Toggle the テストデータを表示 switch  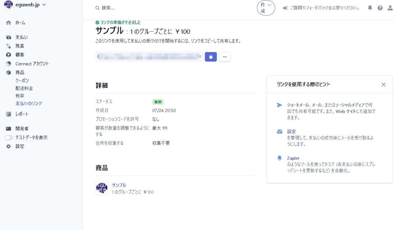click(9, 138)
